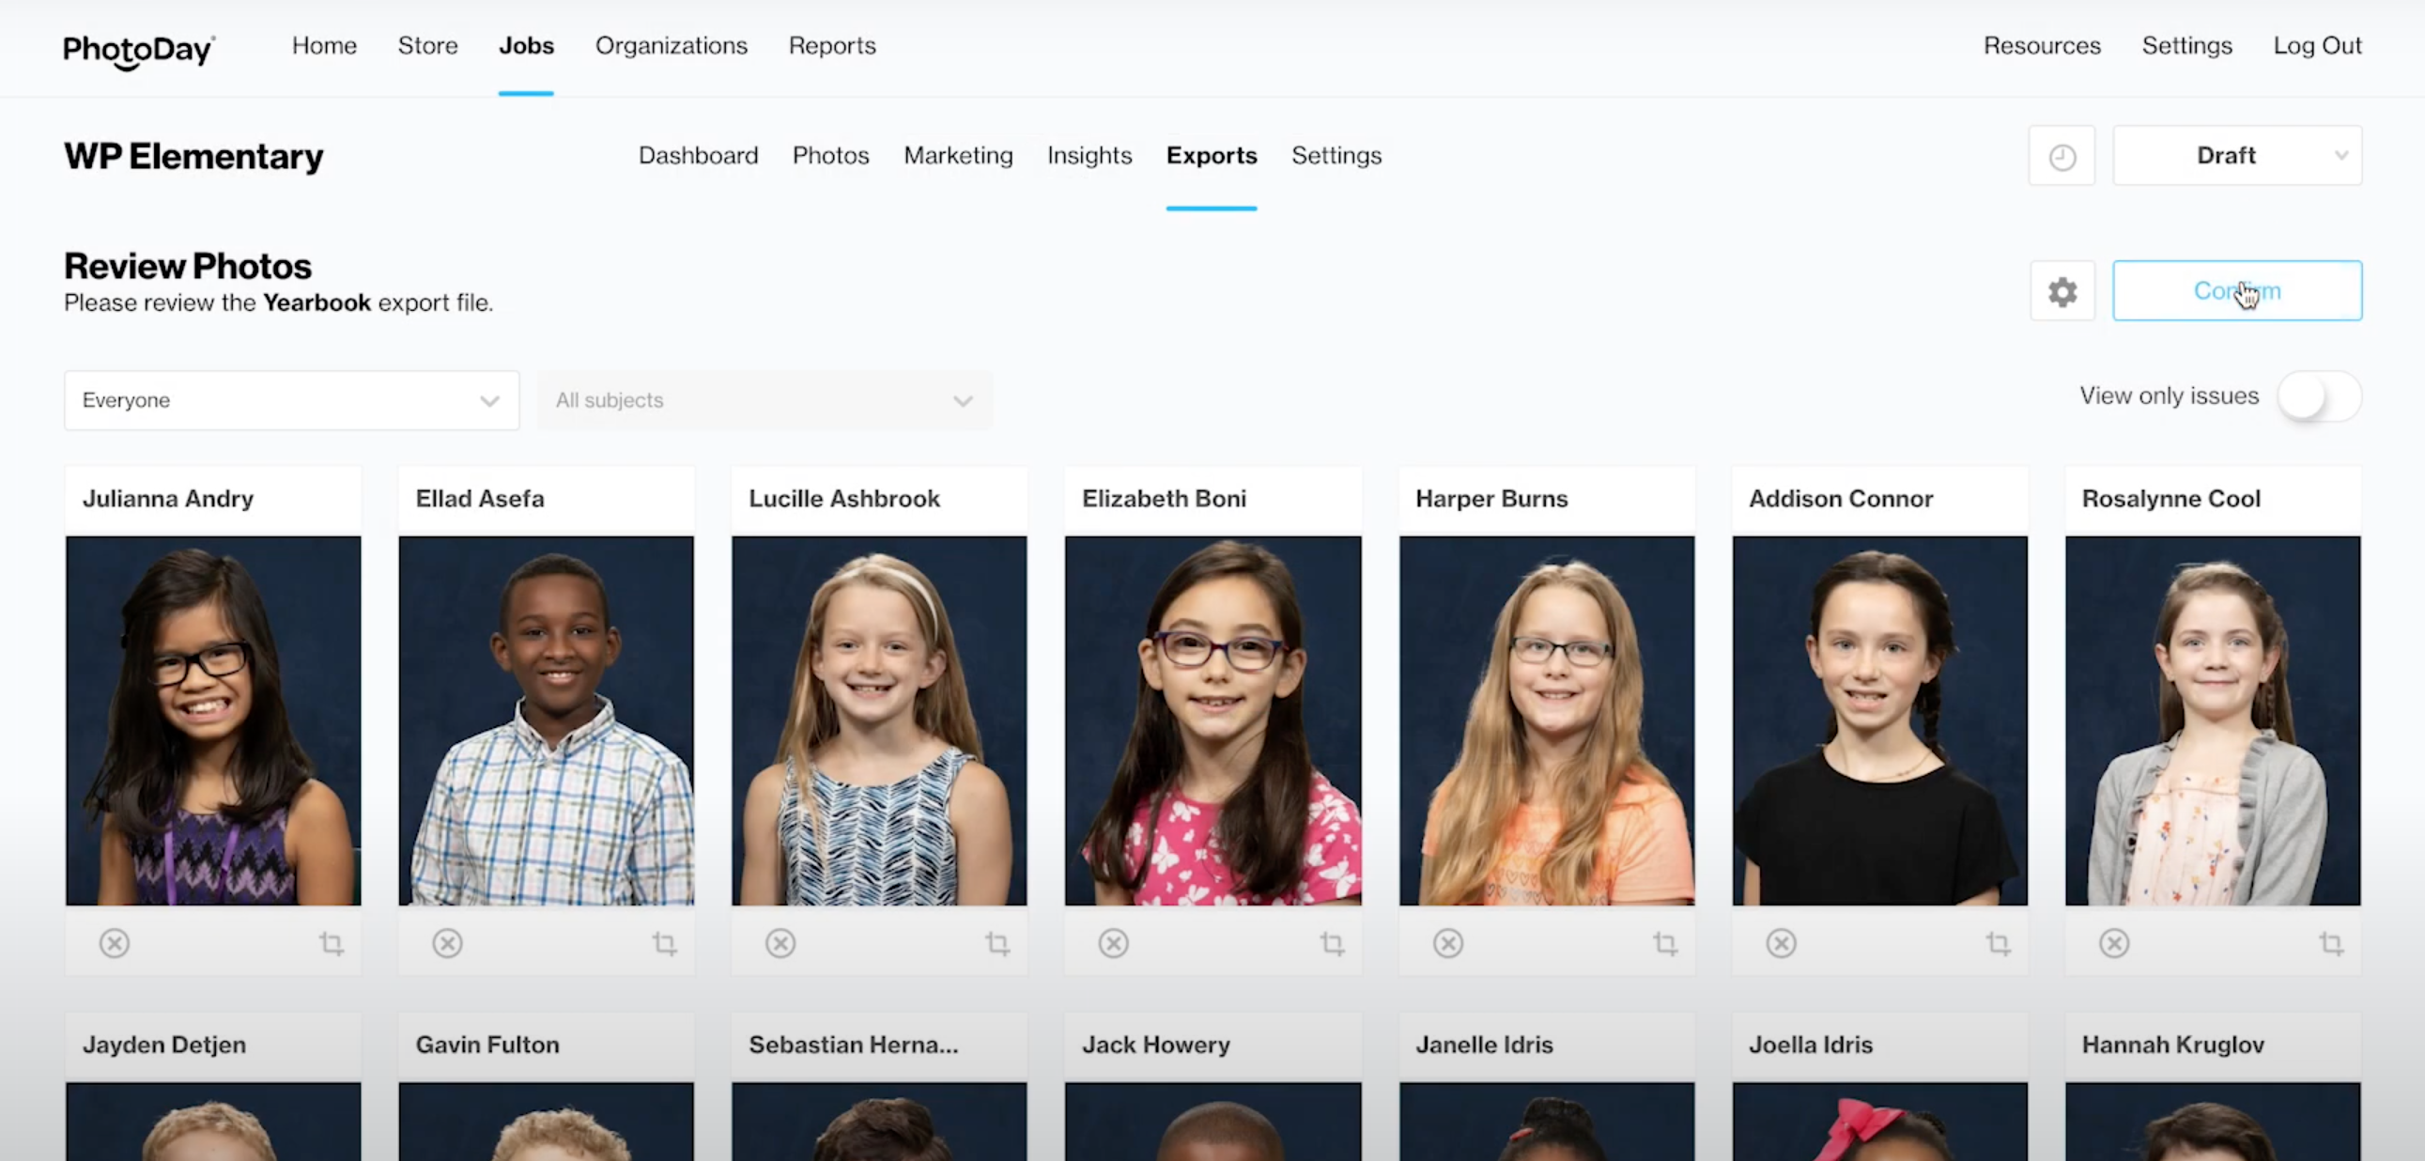
Task: Go to Organizations in top menu
Action: click(x=672, y=45)
